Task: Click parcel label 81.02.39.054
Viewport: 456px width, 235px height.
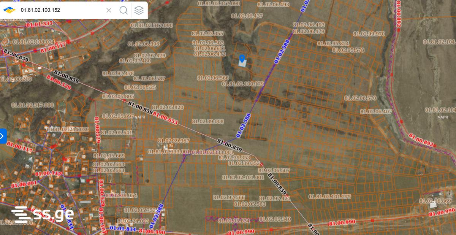Action: tap(121, 195)
